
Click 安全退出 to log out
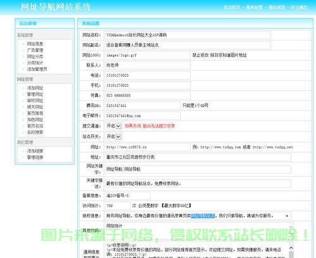tap(299, 7)
